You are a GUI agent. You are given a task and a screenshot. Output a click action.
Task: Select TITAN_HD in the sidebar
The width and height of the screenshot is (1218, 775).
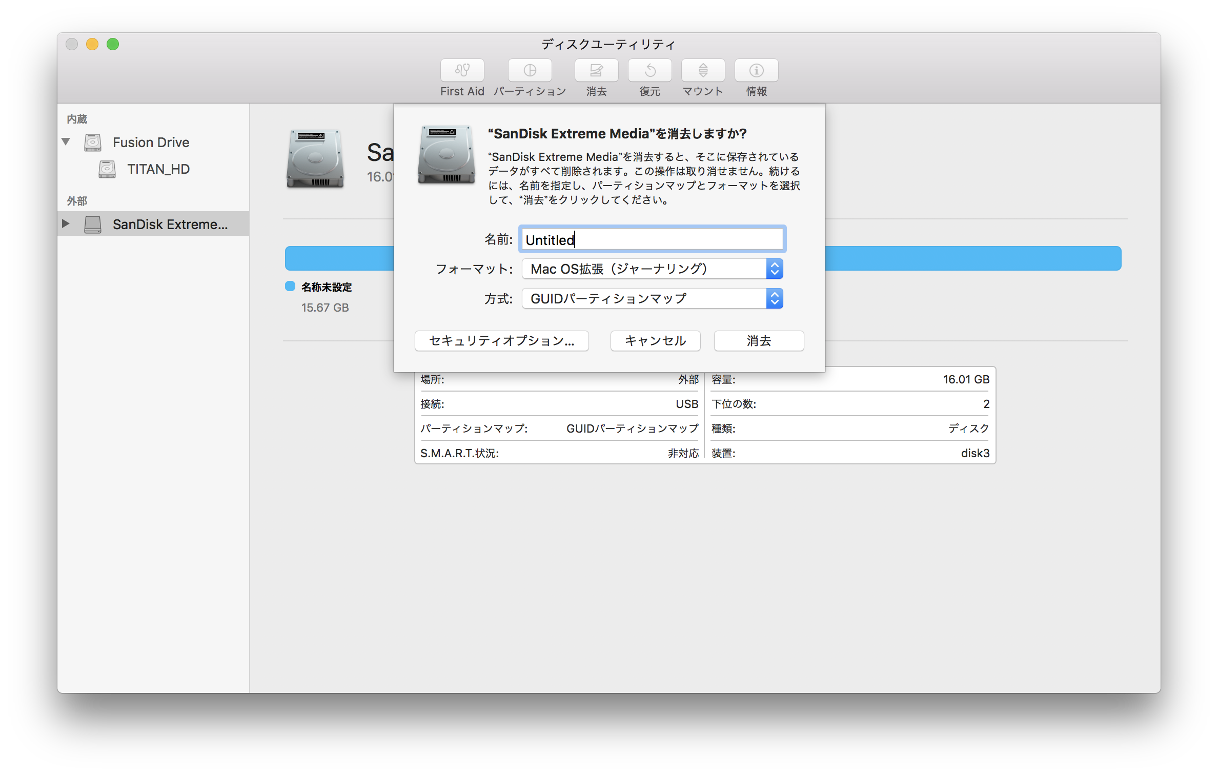pyautogui.click(x=158, y=169)
